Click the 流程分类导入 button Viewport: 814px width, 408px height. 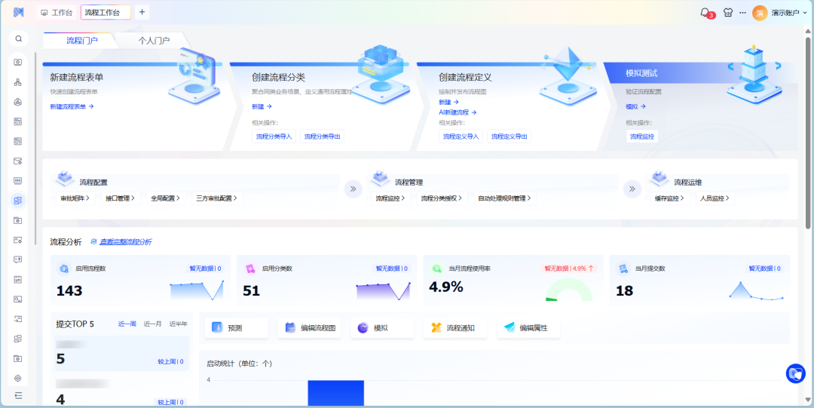tap(274, 137)
